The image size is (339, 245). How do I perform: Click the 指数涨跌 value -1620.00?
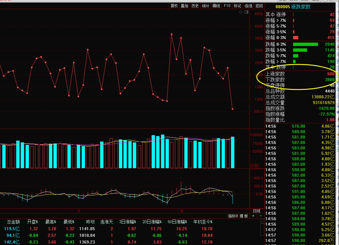tap(326, 108)
